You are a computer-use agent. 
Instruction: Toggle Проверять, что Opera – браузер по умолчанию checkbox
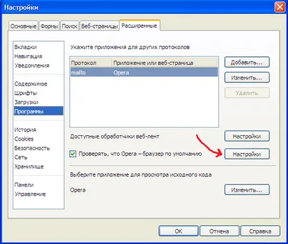click(x=73, y=154)
